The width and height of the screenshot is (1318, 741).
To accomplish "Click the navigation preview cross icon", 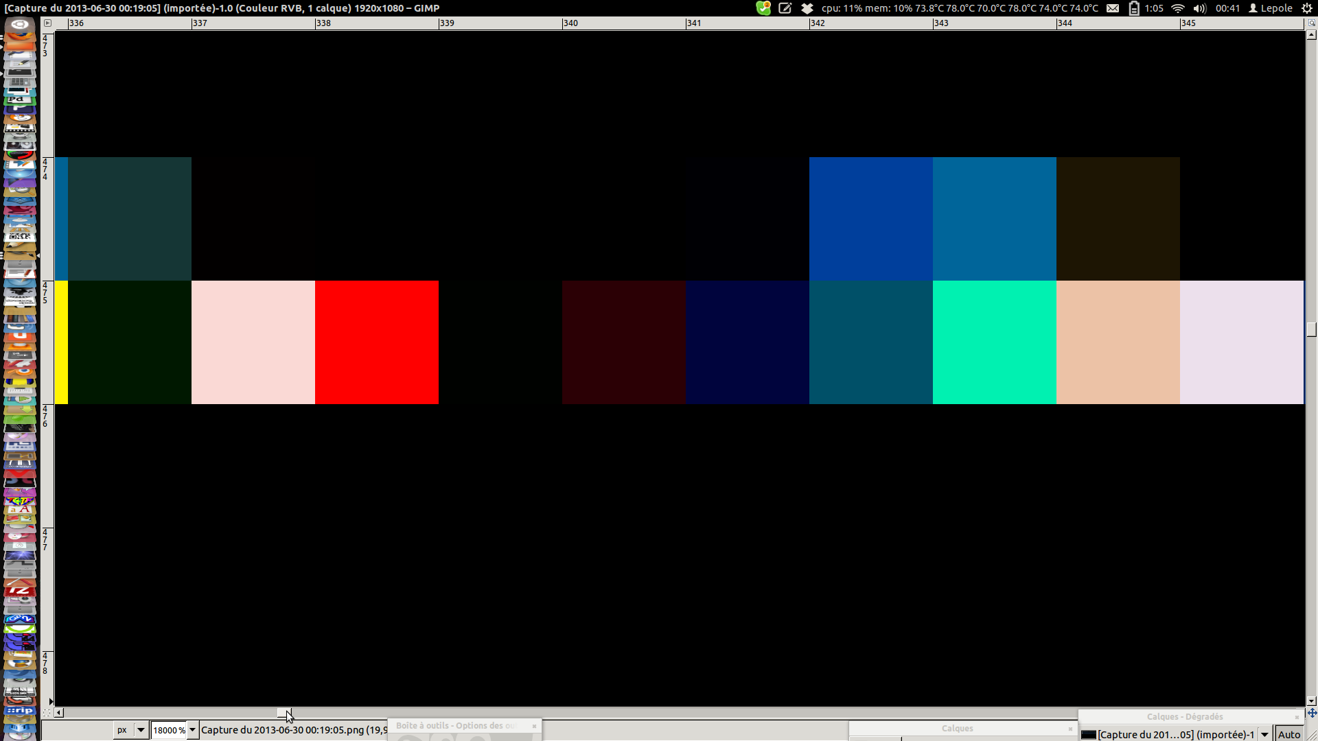I will pyautogui.click(x=1312, y=713).
